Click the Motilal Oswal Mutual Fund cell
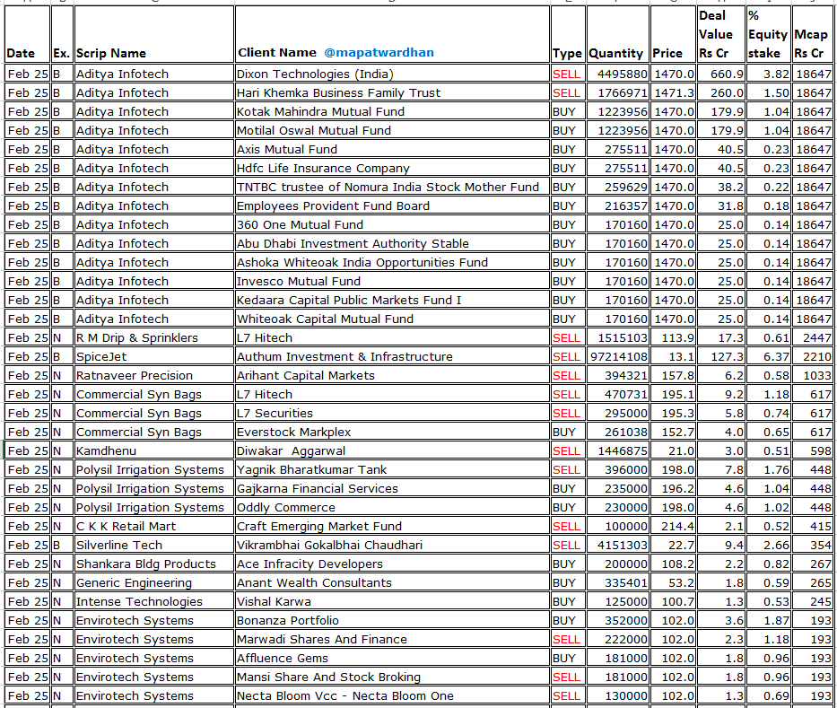Viewport: 837px width, 708px height. (x=392, y=130)
